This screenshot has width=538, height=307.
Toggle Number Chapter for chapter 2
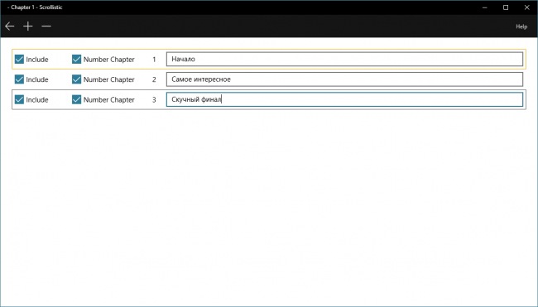[x=76, y=79]
